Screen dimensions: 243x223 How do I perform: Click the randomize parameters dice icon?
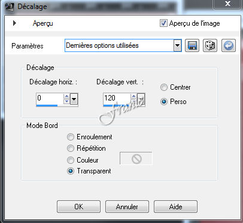(x=210, y=45)
